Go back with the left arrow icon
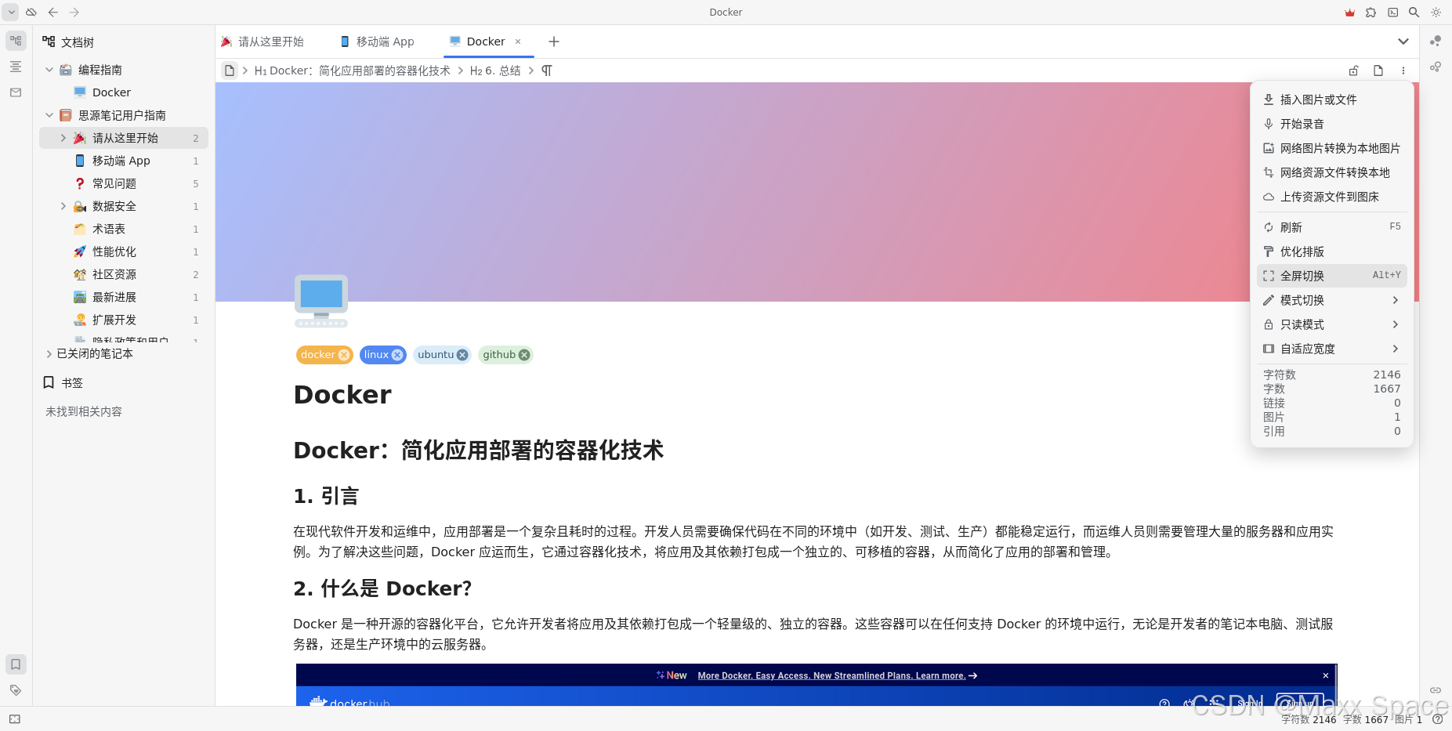 53,12
